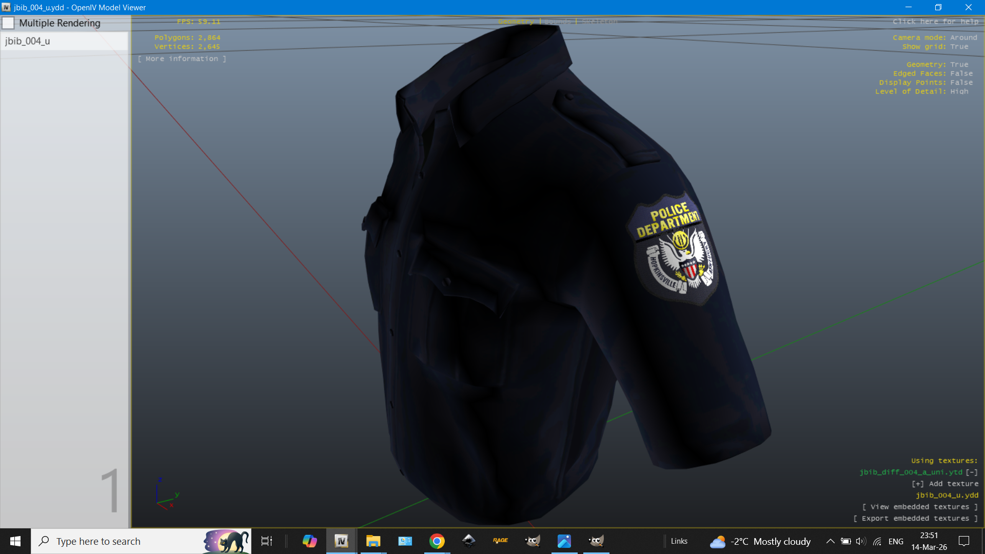The height and width of the screenshot is (554, 985).
Task: Open the OpenIV taskbar icon
Action: point(341,541)
